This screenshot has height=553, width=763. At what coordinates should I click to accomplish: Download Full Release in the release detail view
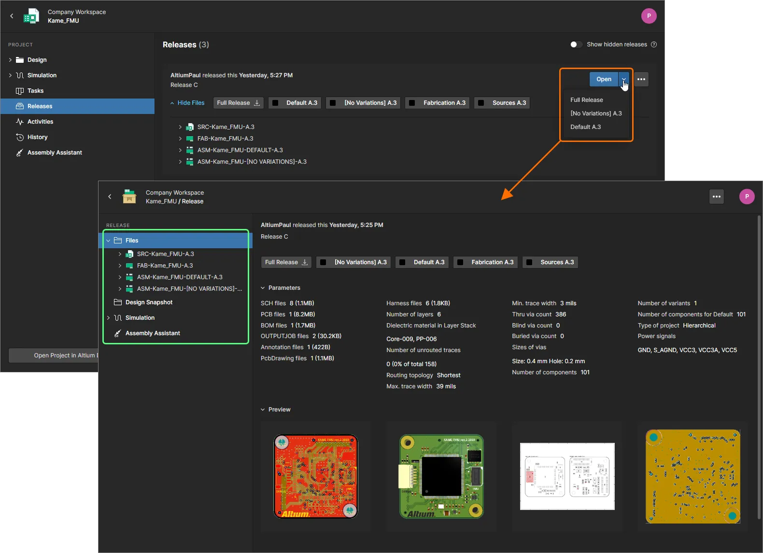(286, 262)
